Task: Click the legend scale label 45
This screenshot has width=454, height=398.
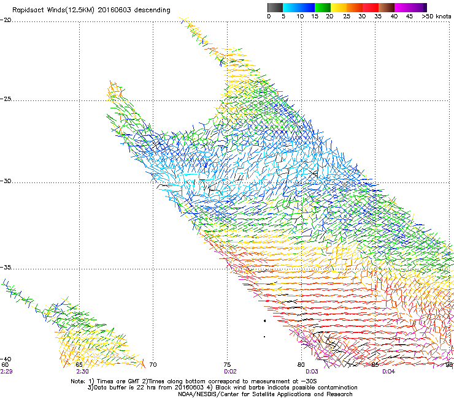Action: pyautogui.click(x=409, y=17)
